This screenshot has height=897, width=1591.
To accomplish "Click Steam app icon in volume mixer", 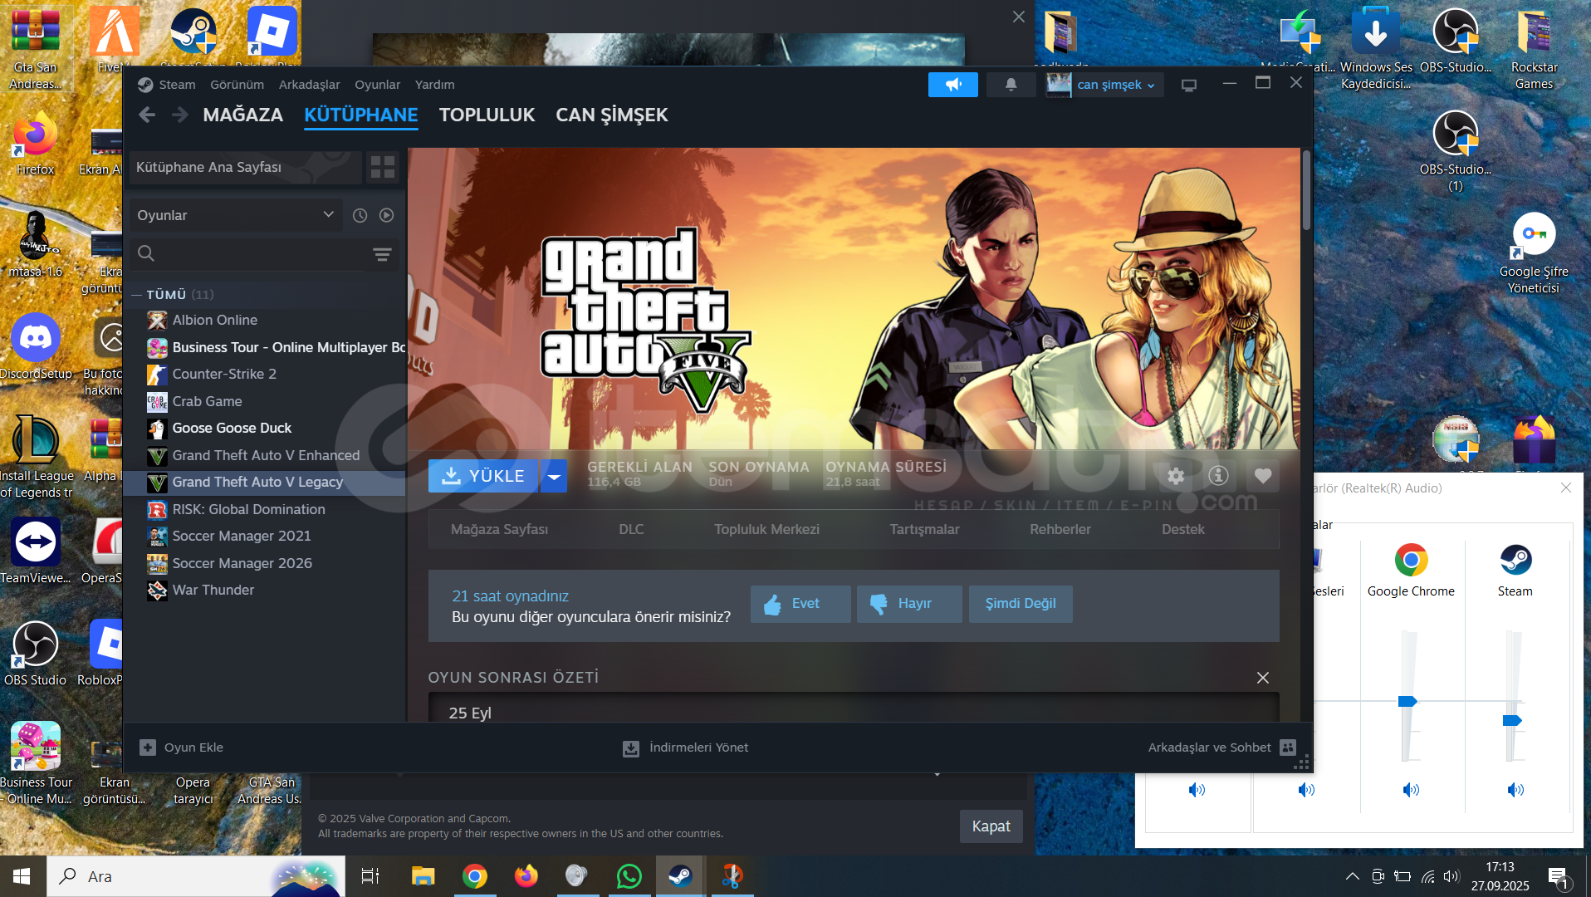I will point(1515,560).
